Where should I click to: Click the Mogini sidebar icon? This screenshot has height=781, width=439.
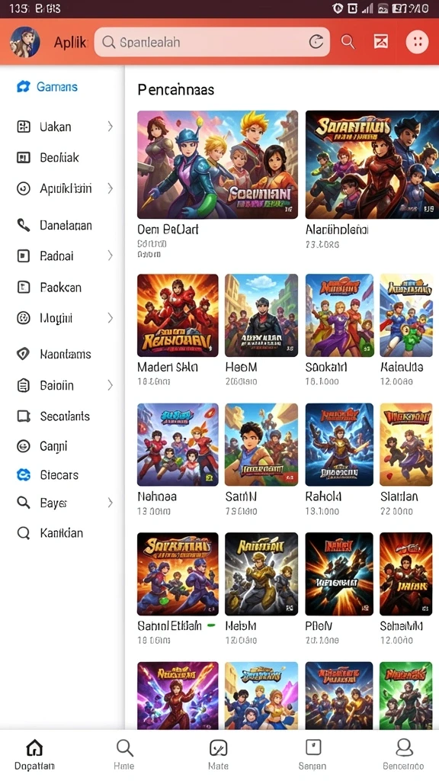[23, 318]
